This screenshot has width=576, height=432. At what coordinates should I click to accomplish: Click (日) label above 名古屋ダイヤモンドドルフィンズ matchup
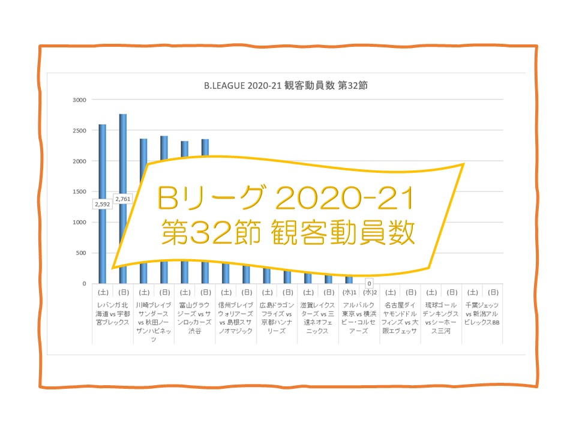411,292
